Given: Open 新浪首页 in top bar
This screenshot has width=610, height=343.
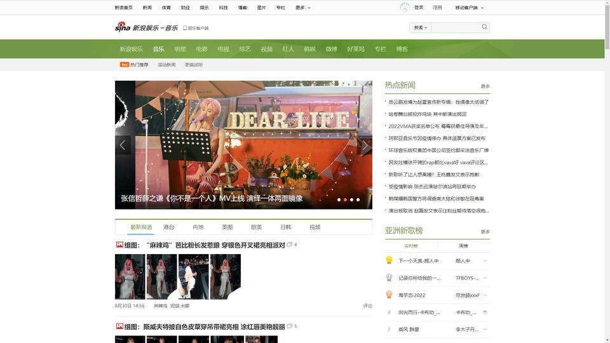Looking at the screenshot, I should [124, 8].
